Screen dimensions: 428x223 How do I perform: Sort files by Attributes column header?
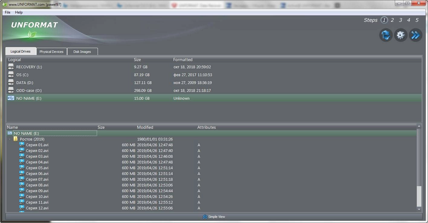tap(207, 127)
